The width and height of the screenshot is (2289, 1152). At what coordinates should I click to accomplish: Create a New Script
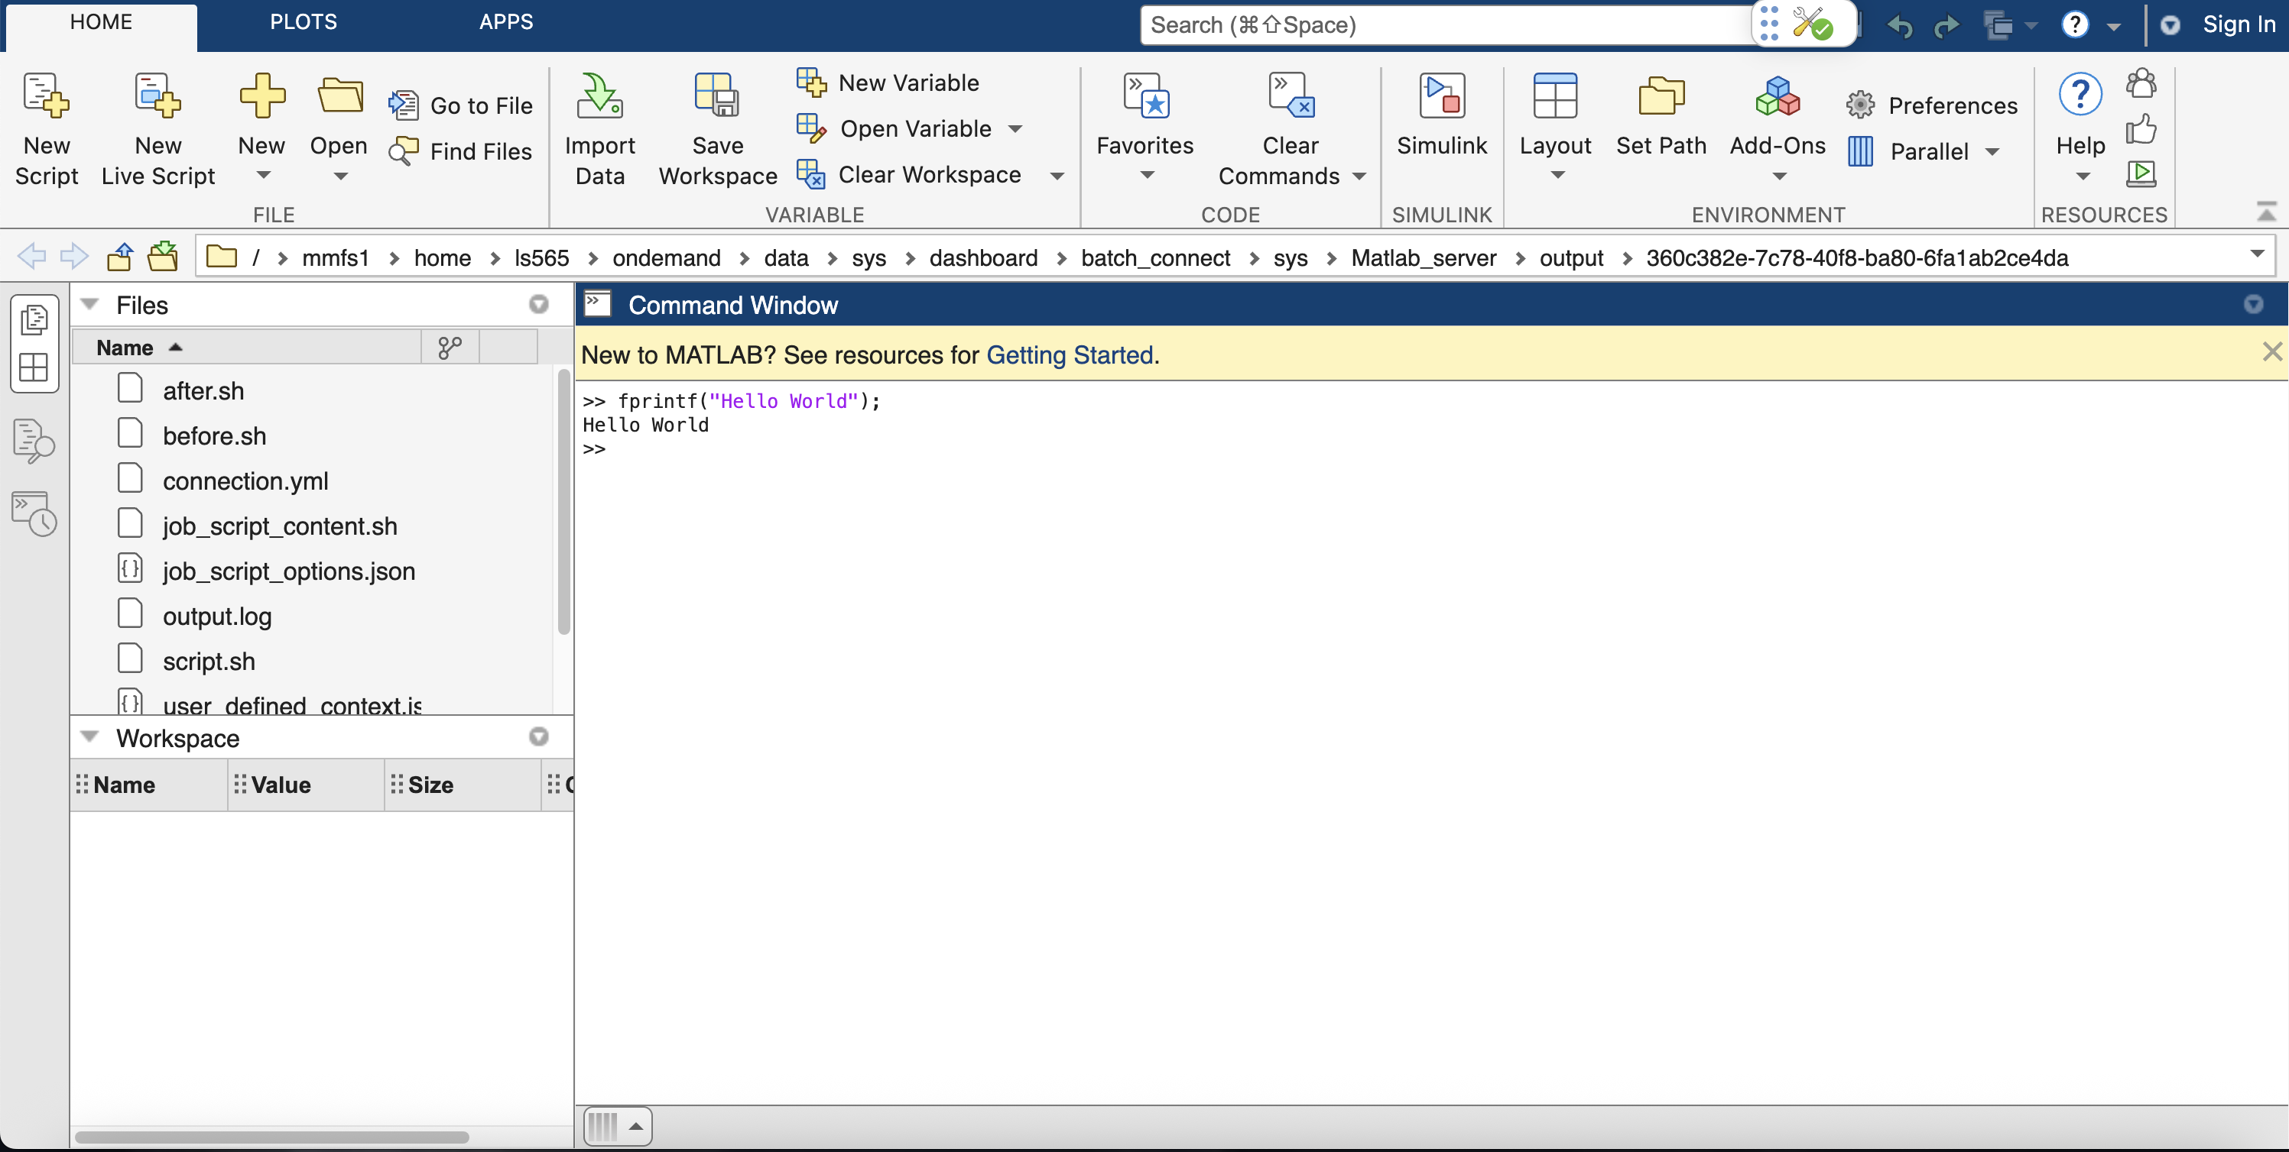pos(46,129)
